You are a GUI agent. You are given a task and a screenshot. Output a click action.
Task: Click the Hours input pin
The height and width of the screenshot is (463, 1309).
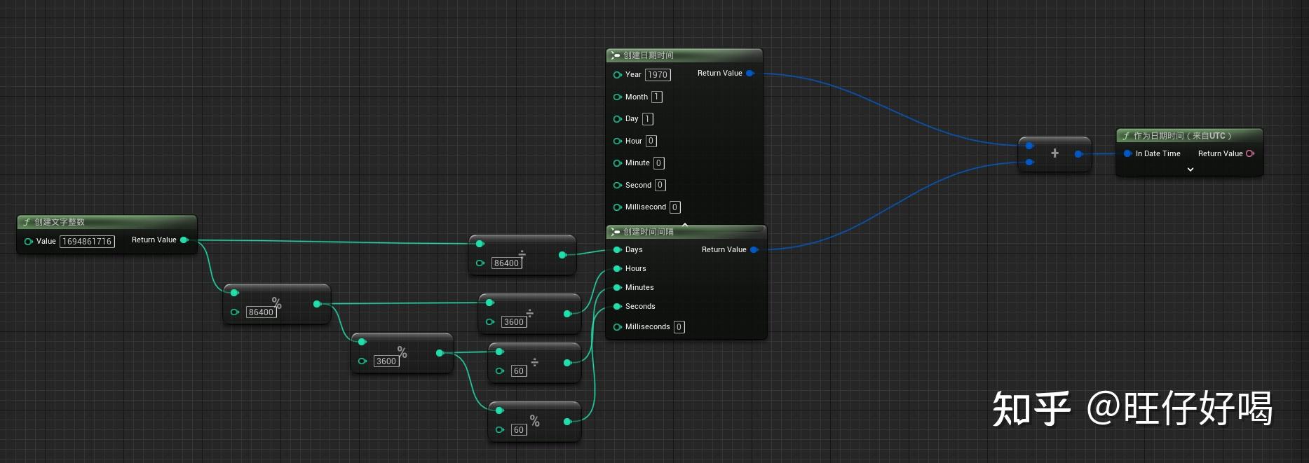pyautogui.click(x=618, y=269)
